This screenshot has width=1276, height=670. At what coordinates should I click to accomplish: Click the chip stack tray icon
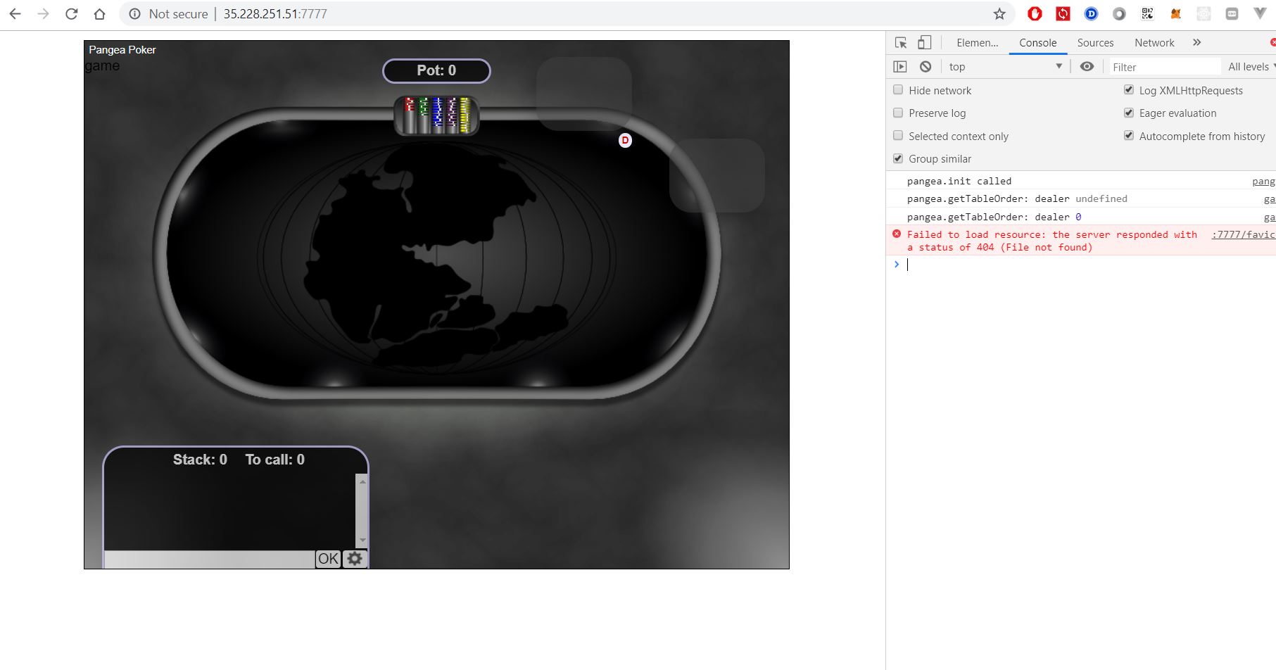click(436, 115)
